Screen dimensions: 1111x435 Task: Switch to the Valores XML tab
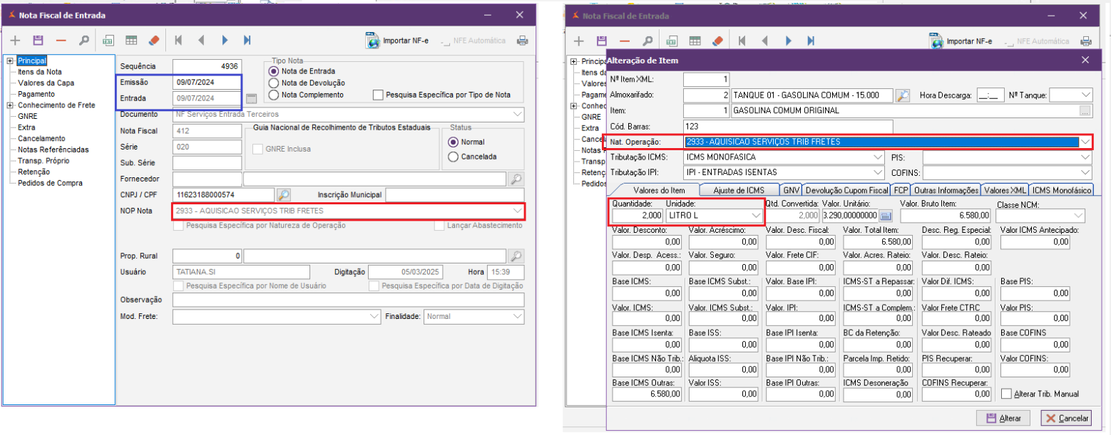pos(1005,190)
